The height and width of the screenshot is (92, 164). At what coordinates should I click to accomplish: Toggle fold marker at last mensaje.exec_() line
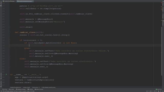(9, 67)
